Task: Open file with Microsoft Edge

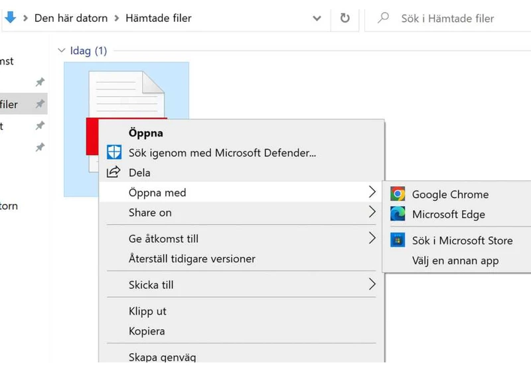Action: 457,214
